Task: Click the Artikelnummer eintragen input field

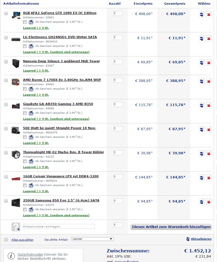Action: (59, 226)
